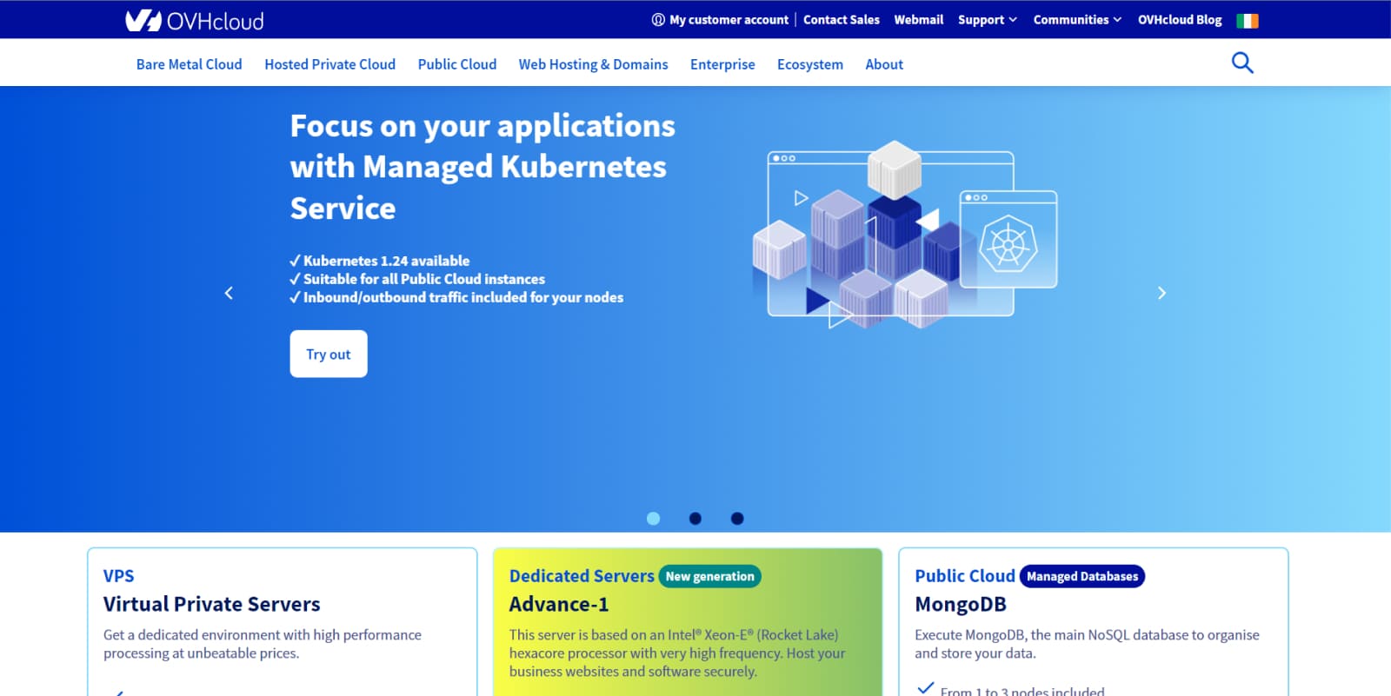The height and width of the screenshot is (696, 1391).
Task: Select the third carousel dot
Action: coord(737,519)
